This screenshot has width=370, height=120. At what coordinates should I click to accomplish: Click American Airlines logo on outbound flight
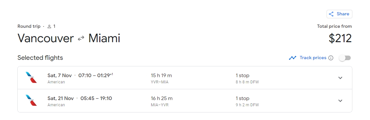pos(31,77)
